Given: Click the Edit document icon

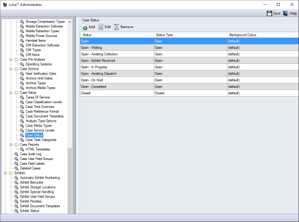Looking at the screenshot, I should click(101, 27).
